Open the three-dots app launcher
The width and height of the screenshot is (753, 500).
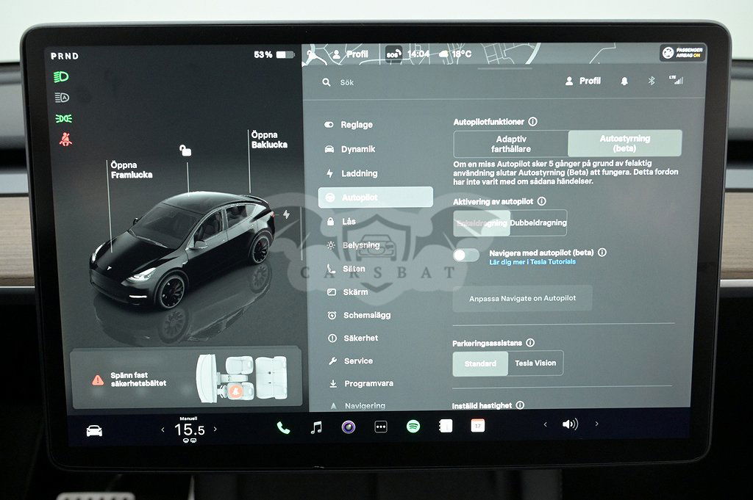tap(381, 427)
